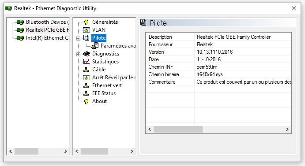Expand the Diagnostics tree node
This screenshot has height=166, width=305.
[x=78, y=54]
